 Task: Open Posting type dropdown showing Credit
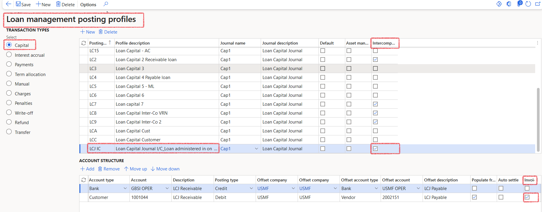(251, 188)
